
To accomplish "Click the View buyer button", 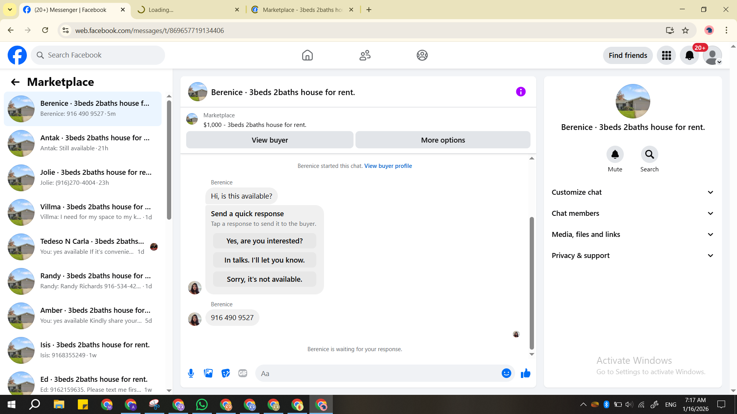I will coord(269,140).
